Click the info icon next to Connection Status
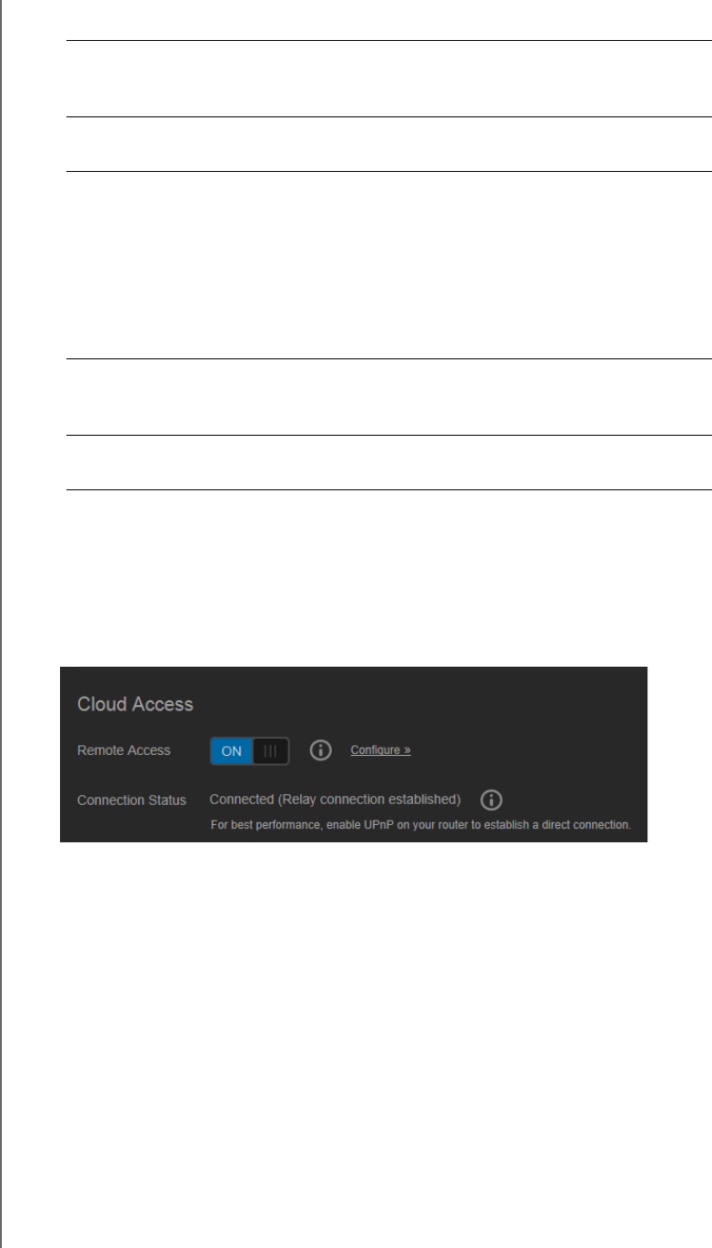The width and height of the screenshot is (712, 1248). point(491,800)
